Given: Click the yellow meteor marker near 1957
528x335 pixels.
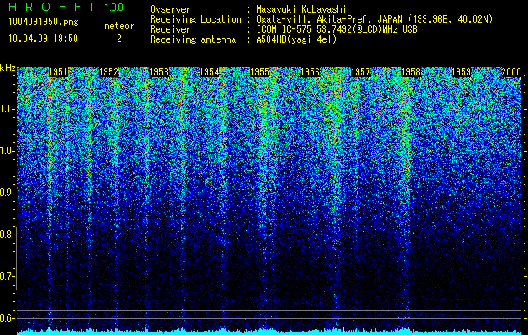Looking at the screenshot, I should tap(343, 331).
